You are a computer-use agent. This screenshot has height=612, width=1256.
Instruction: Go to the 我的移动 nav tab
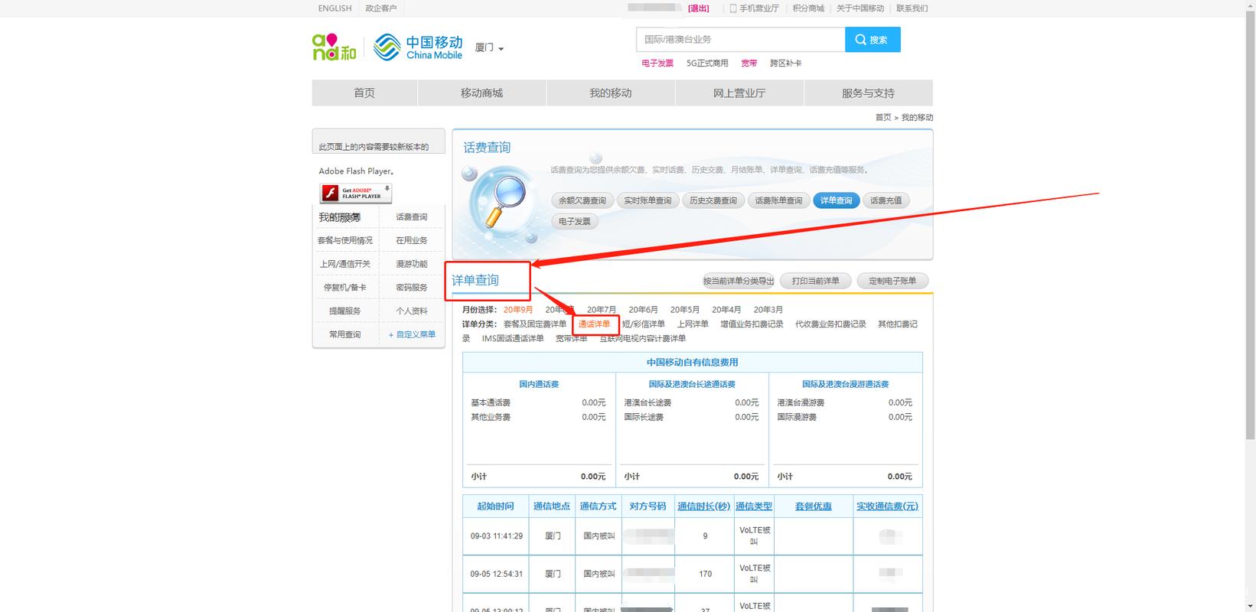click(x=610, y=93)
